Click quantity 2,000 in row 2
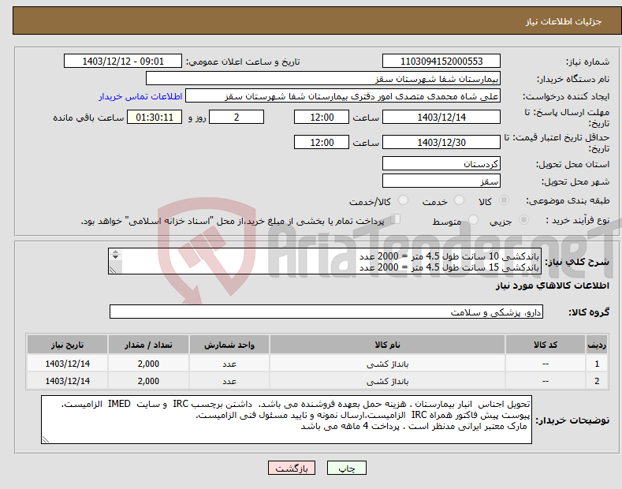 pyautogui.click(x=148, y=381)
